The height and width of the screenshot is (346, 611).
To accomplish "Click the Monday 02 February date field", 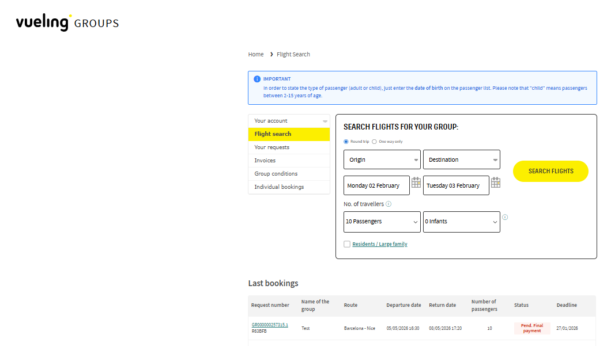I will tap(376, 186).
